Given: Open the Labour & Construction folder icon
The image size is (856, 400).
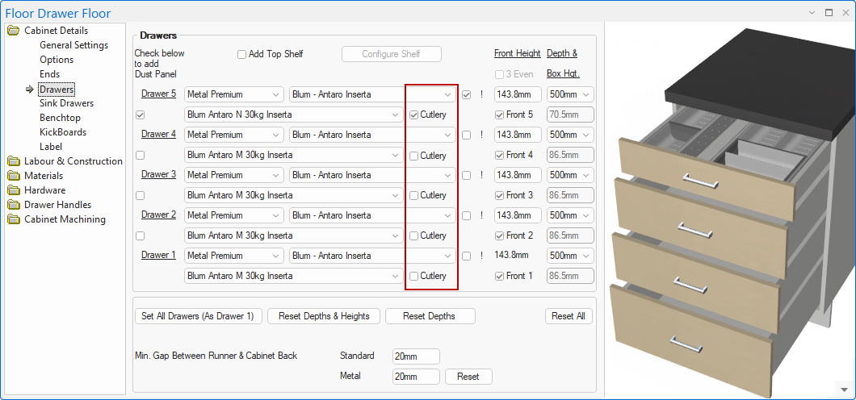Looking at the screenshot, I should 14,160.
